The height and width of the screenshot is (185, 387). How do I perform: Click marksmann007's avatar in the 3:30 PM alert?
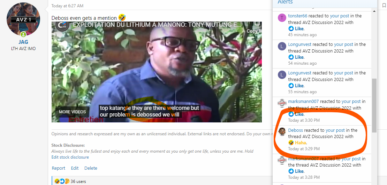pos(282,103)
